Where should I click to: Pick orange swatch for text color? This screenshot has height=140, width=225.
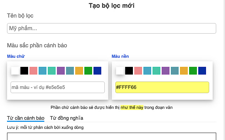[x=79, y=71]
